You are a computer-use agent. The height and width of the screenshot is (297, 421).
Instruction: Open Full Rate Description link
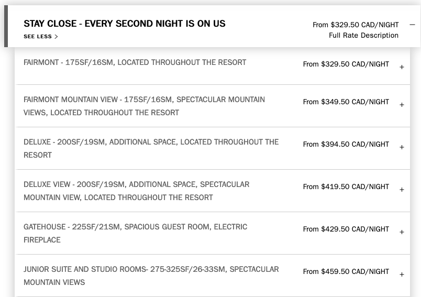coord(363,36)
